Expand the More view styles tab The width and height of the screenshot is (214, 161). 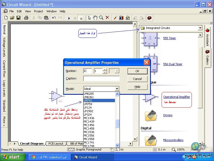(4, 121)
